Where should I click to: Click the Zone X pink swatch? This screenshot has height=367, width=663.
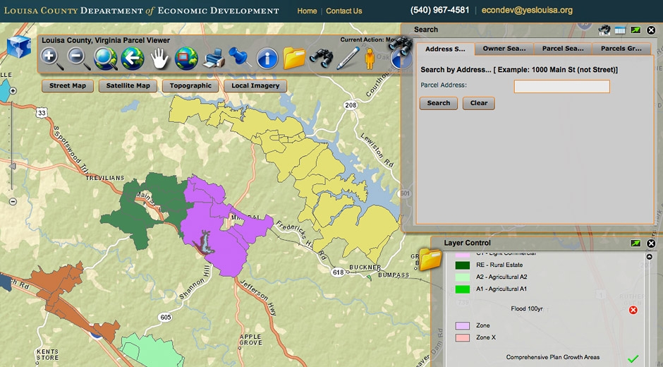(462, 338)
